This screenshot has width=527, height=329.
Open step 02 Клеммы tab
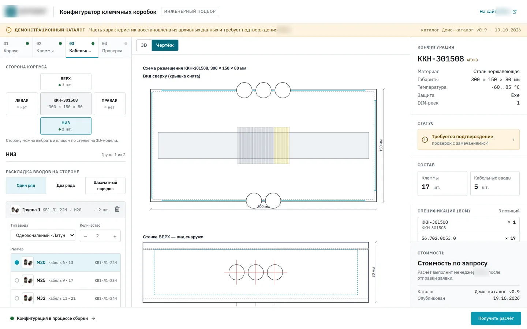49,47
